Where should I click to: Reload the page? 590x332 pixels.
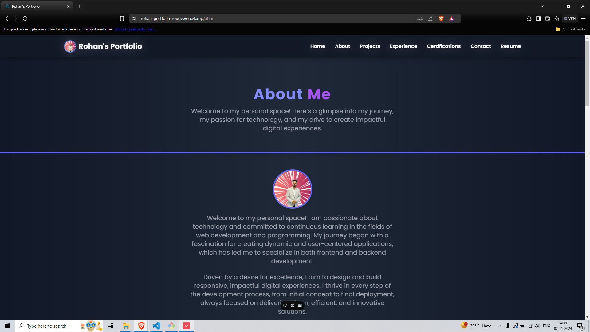coord(25,18)
